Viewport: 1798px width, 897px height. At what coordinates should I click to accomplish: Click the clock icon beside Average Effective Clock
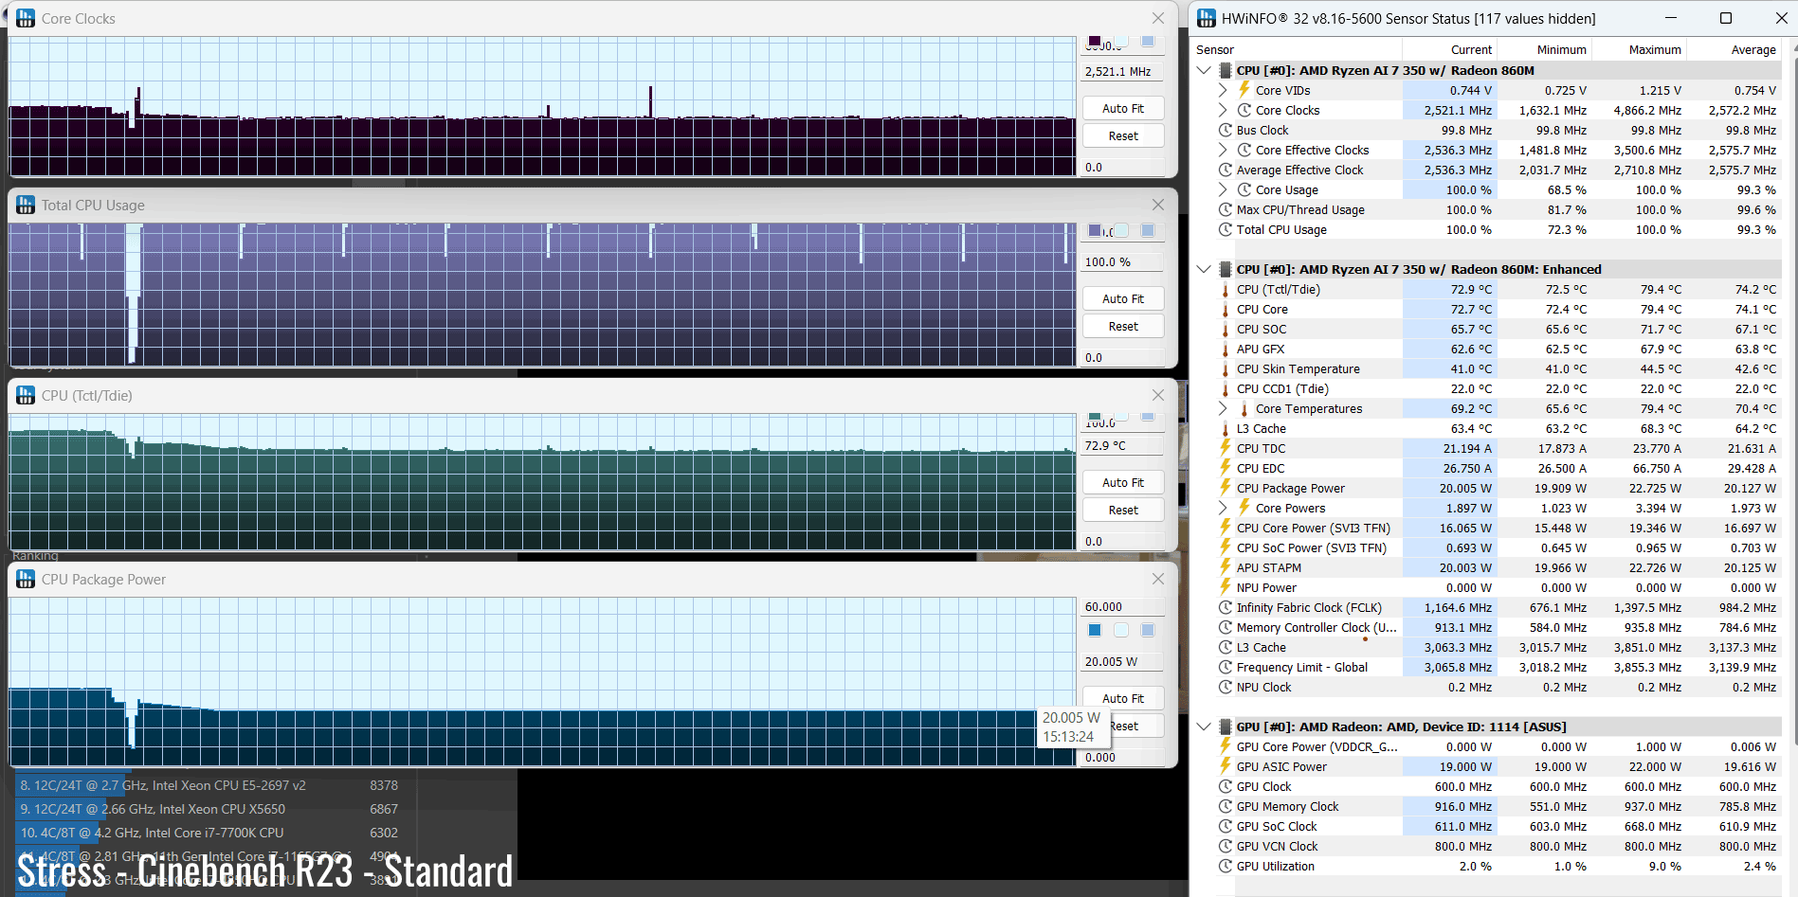pos(1226,170)
